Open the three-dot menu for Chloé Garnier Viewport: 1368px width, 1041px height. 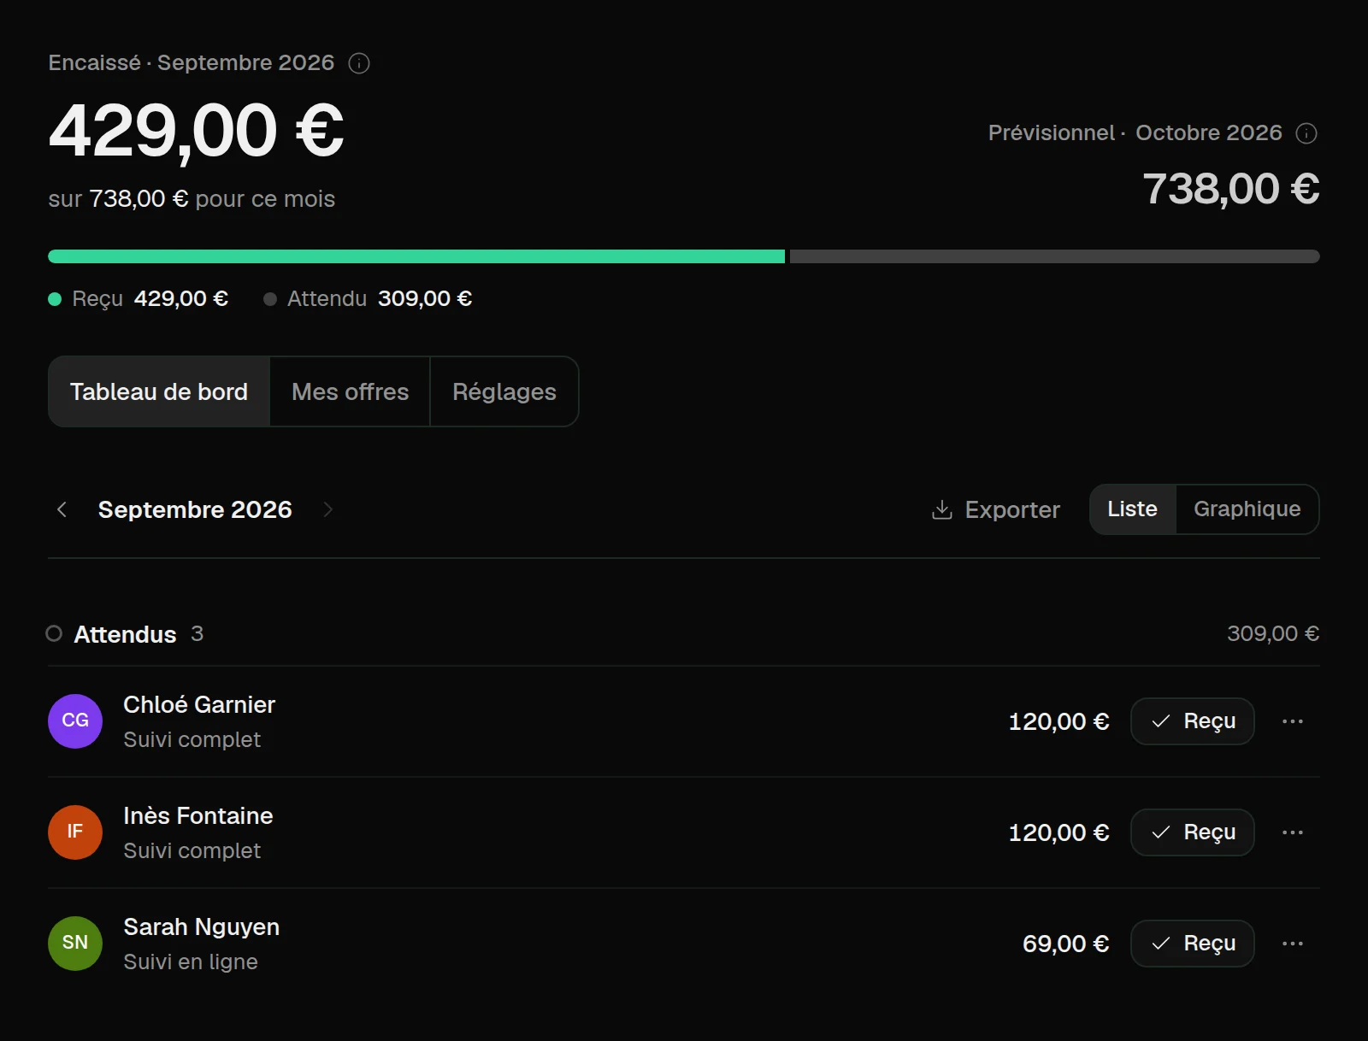[x=1293, y=721]
